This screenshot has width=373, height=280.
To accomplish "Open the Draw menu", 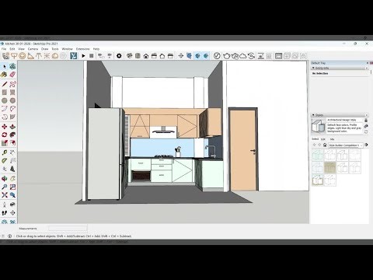I will [x=45, y=49].
